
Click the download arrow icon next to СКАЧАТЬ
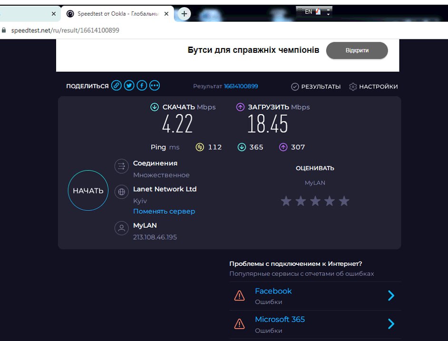click(155, 107)
